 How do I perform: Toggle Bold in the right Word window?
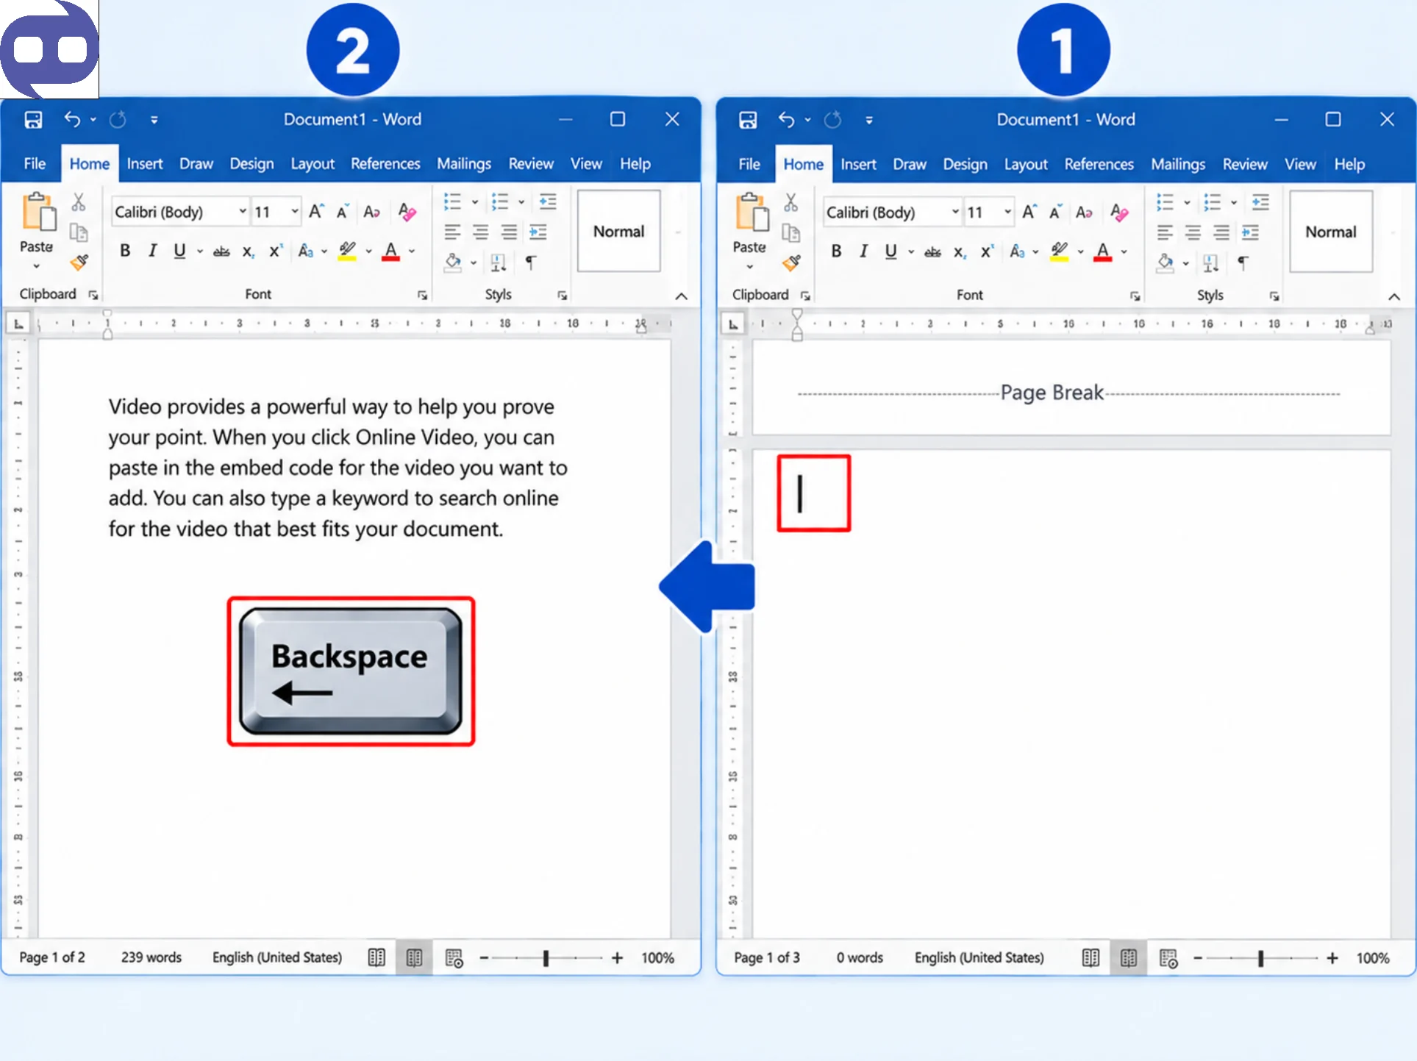[836, 251]
